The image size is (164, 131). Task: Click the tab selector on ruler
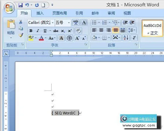pyautogui.click(x=6, y=53)
